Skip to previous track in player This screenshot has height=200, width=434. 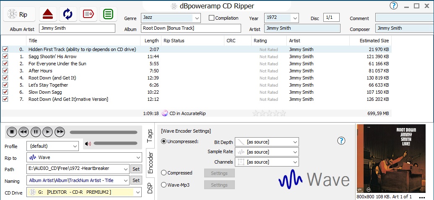pos(24,132)
